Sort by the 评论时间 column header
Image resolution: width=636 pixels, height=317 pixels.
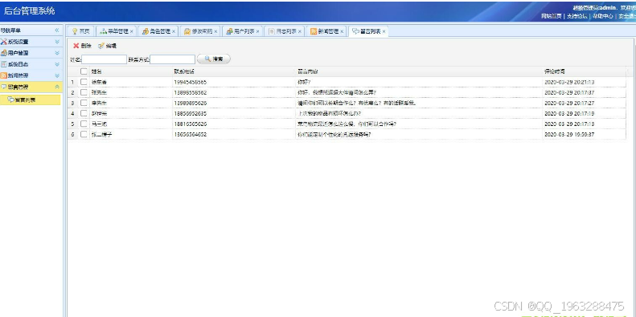584,71
